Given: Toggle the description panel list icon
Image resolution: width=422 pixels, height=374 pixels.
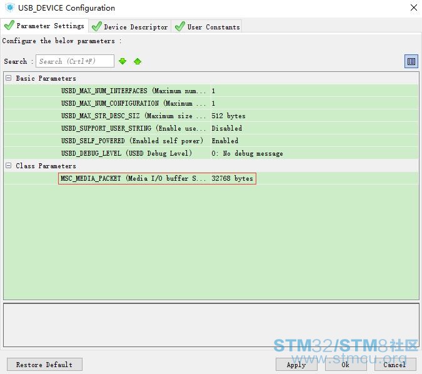Looking at the screenshot, I should (411, 61).
